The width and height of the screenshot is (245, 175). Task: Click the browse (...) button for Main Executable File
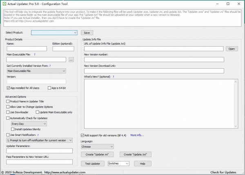(71, 60)
